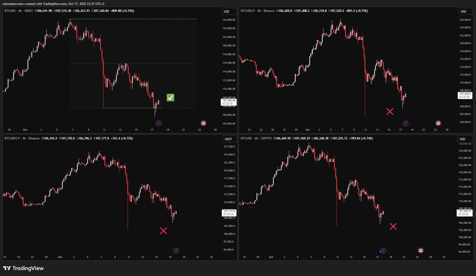Click the lightning icon on BTCUSD CRYPTO chart

(x=382, y=251)
